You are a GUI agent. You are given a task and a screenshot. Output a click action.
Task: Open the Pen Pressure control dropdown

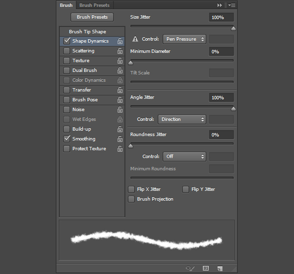(x=184, y=39)
